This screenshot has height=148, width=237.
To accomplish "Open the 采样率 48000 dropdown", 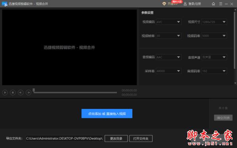I will pyautogui.click(x=168, y=71).
